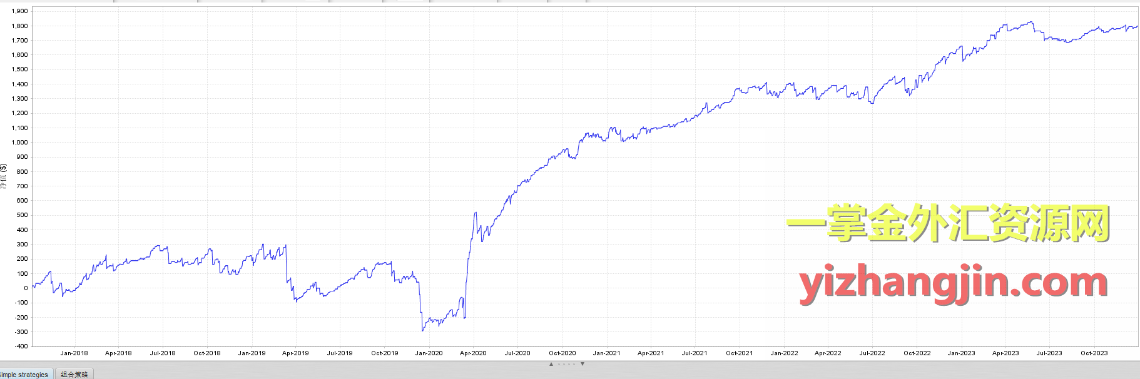Open the 组合策略 tab
This screenshot has width=1140, height=379.
click(x=74, y=374)
